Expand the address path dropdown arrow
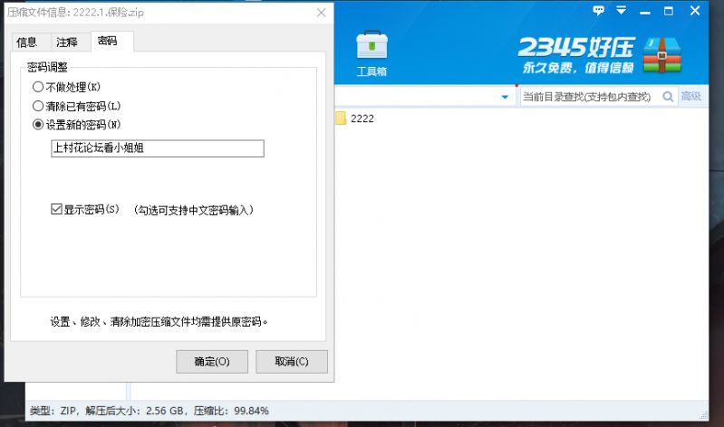This screenshot has height=427, width=724. pos(506,97)
